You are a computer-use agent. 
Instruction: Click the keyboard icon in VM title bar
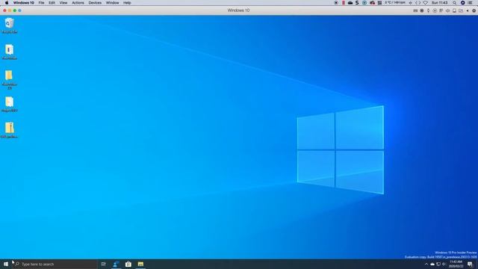click(415, 10)
